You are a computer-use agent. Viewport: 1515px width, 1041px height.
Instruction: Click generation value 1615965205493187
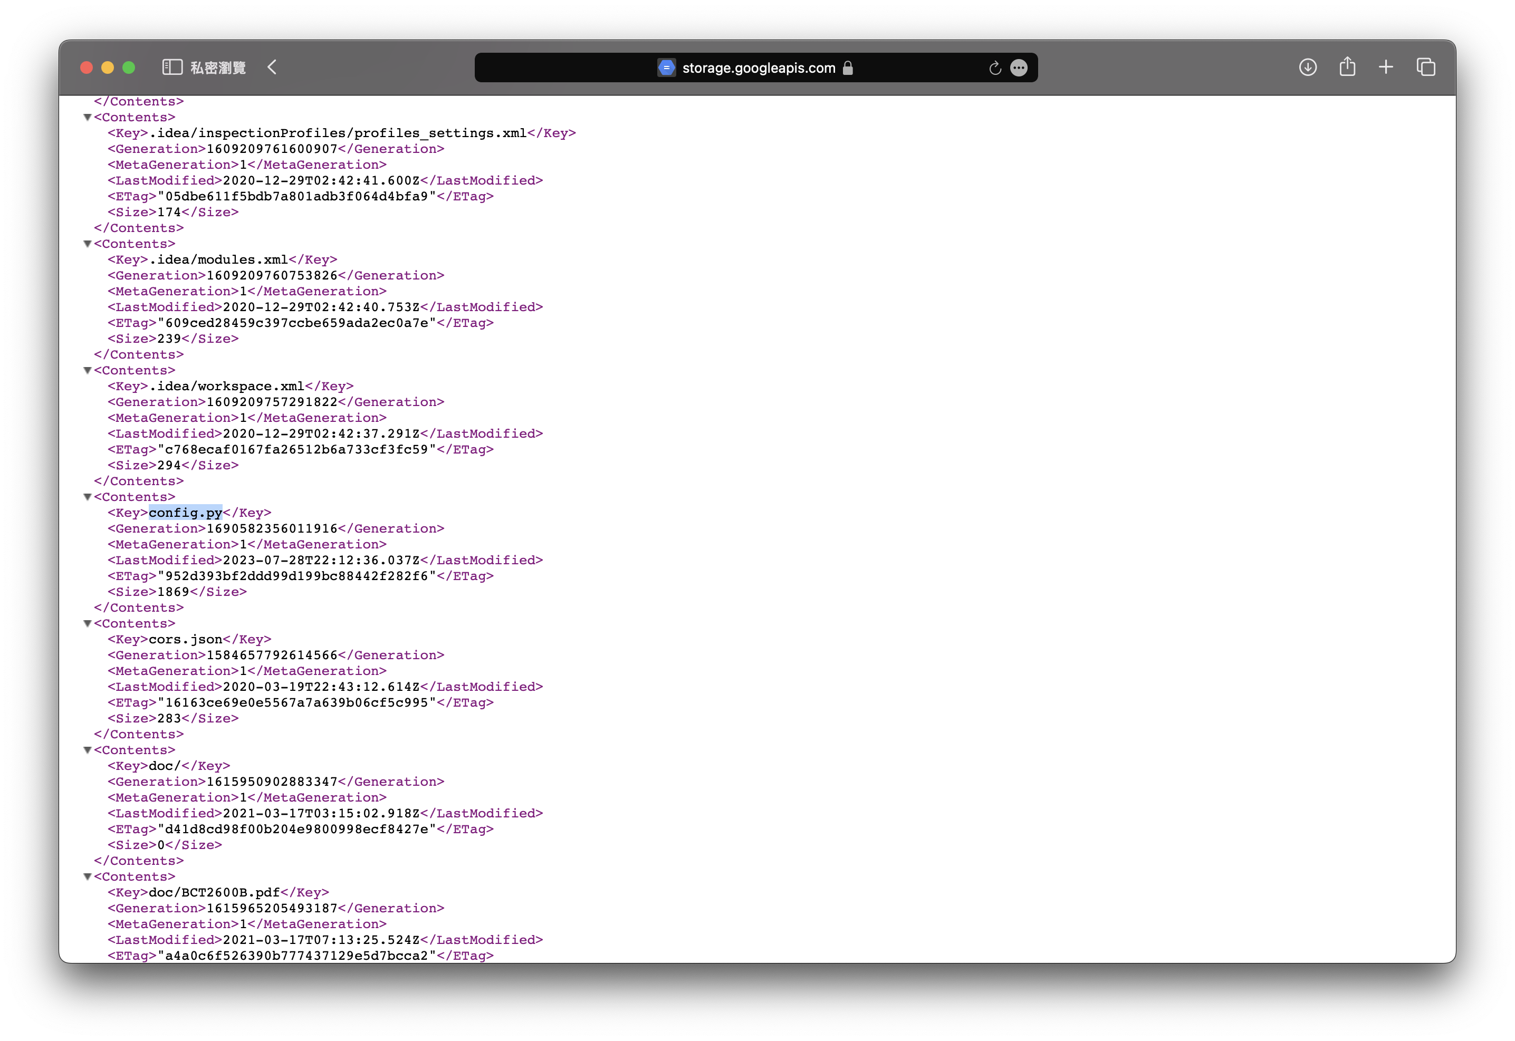pyautogui.click(x=272, y=908)
